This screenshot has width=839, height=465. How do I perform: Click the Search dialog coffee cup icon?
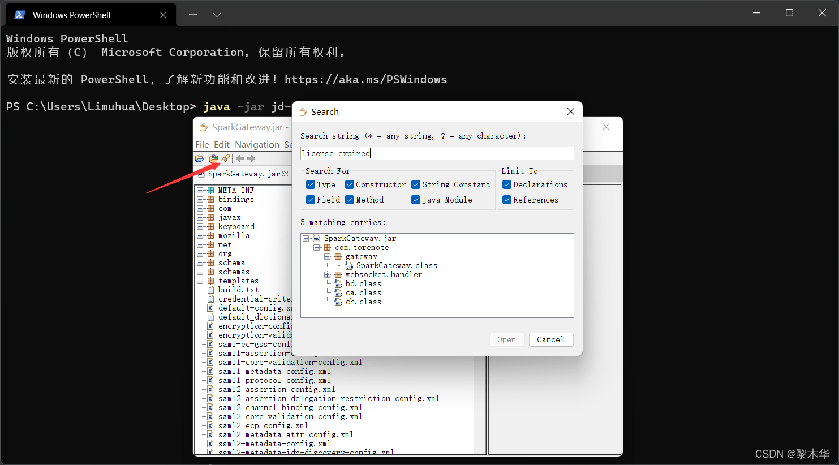point(303,112)
